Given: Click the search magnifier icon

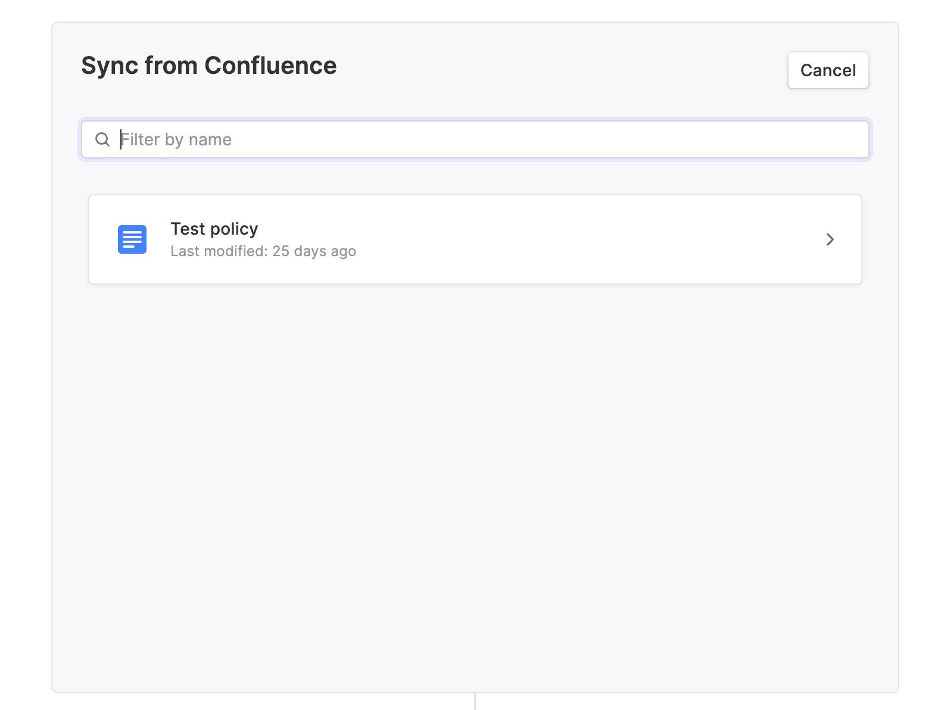Looking at the screenshot, I should coord(102,139).
